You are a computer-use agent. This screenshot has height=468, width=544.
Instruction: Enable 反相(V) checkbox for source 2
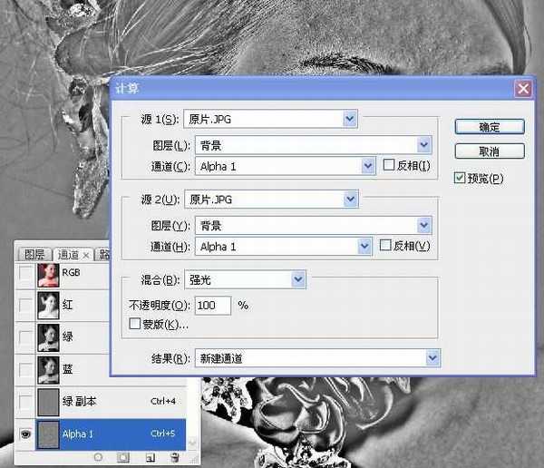click(385, 246)
